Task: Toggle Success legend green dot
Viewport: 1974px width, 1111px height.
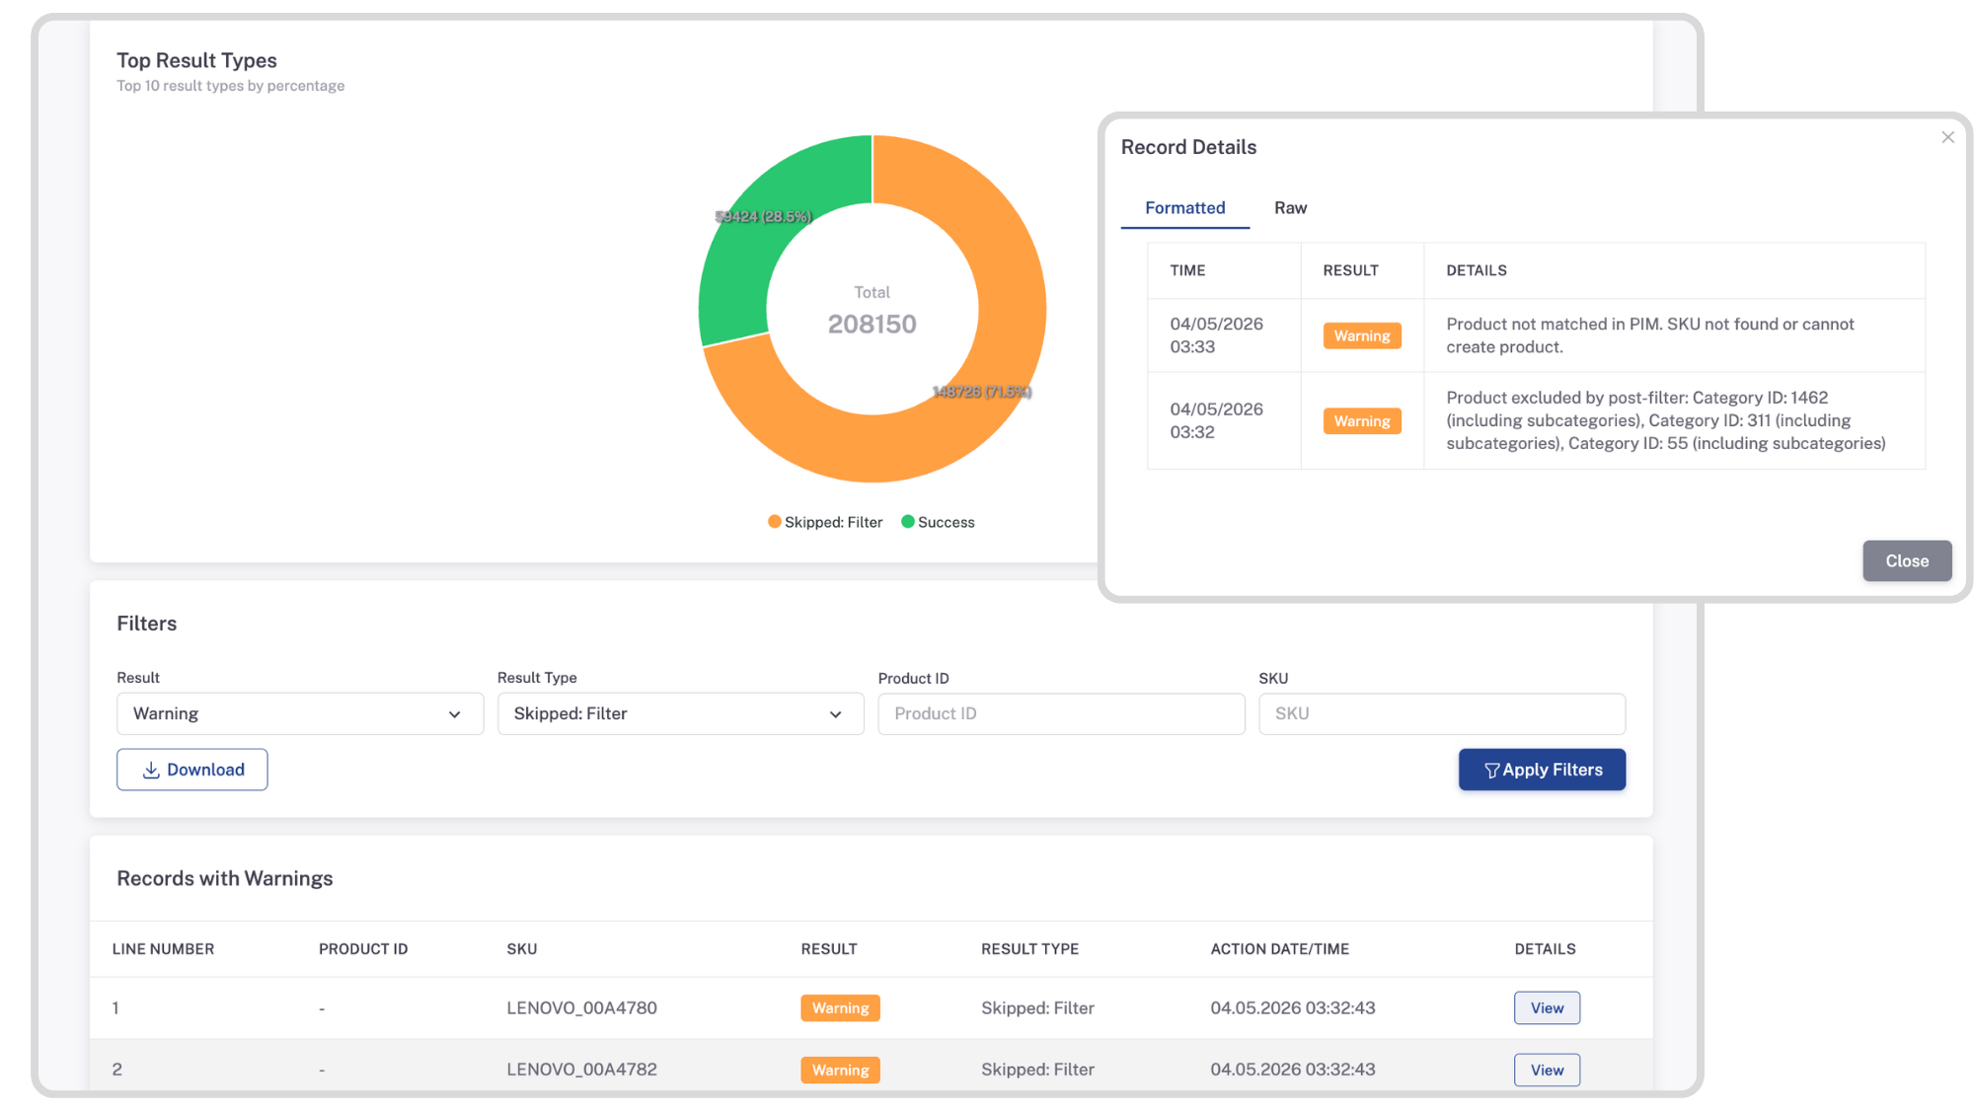Action: pyautogui.click(x=908, y=522)
